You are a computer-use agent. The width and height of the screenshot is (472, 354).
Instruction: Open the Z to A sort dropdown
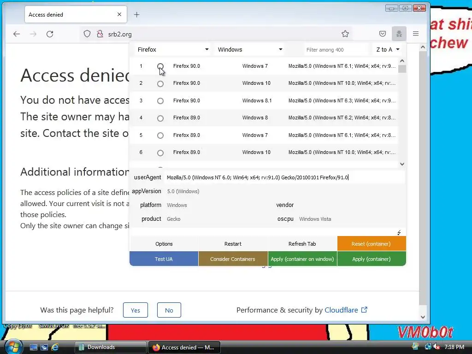(388, 49)
